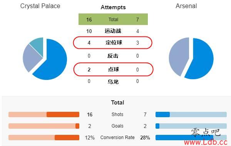Click the grey-blue slice of Arsenal pie

click(178, 56)
